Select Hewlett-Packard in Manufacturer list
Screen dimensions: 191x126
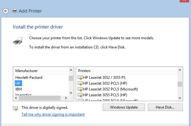pyautogui.click(x=29, y=78)
